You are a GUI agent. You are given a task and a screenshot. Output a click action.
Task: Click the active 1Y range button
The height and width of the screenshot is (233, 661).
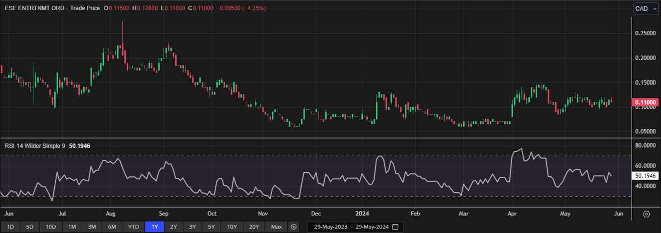pyautogui.click(x=155, y=227)
